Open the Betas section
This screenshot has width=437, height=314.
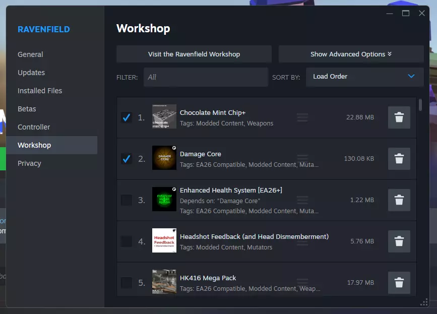pos(27,109)
